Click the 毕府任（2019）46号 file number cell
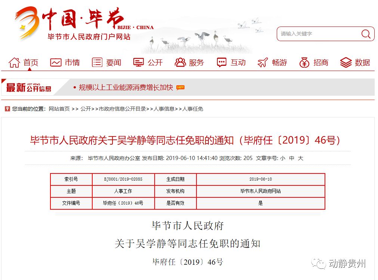This screenshot has height=280, width=378. [123, 203]
